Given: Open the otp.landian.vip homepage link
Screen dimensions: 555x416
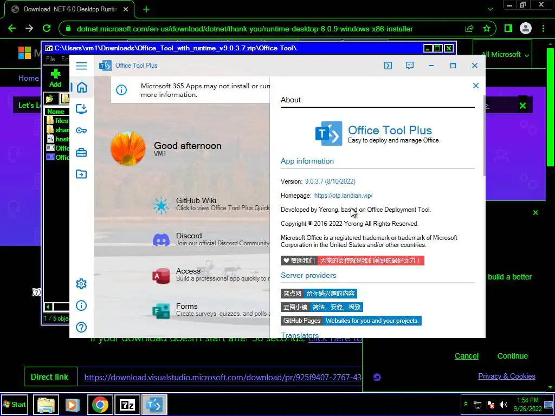Looking at the screenshot, I should pos(343,195).
